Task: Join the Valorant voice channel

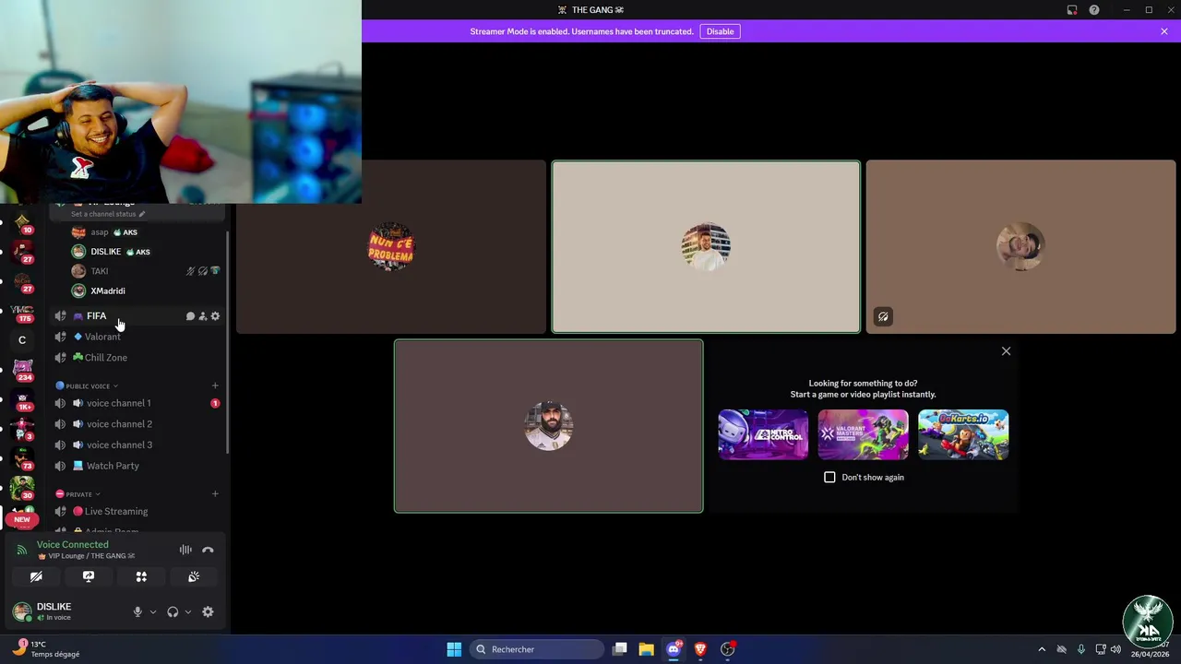Action: pos(137,337)
